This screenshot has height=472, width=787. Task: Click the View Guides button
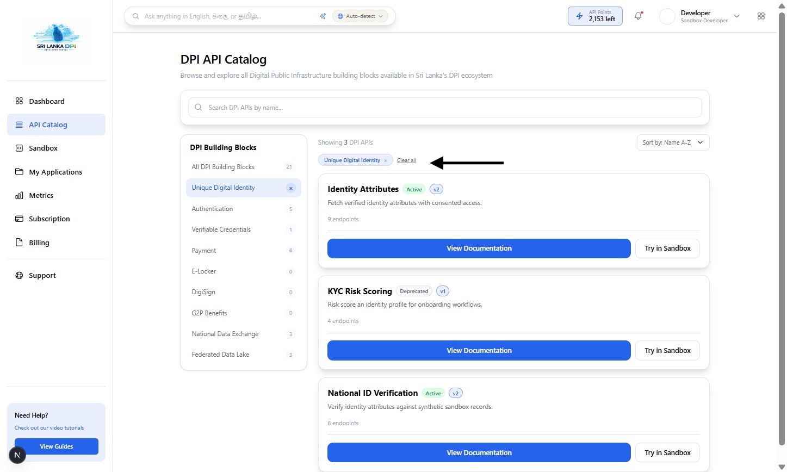[x=57, y=446]
